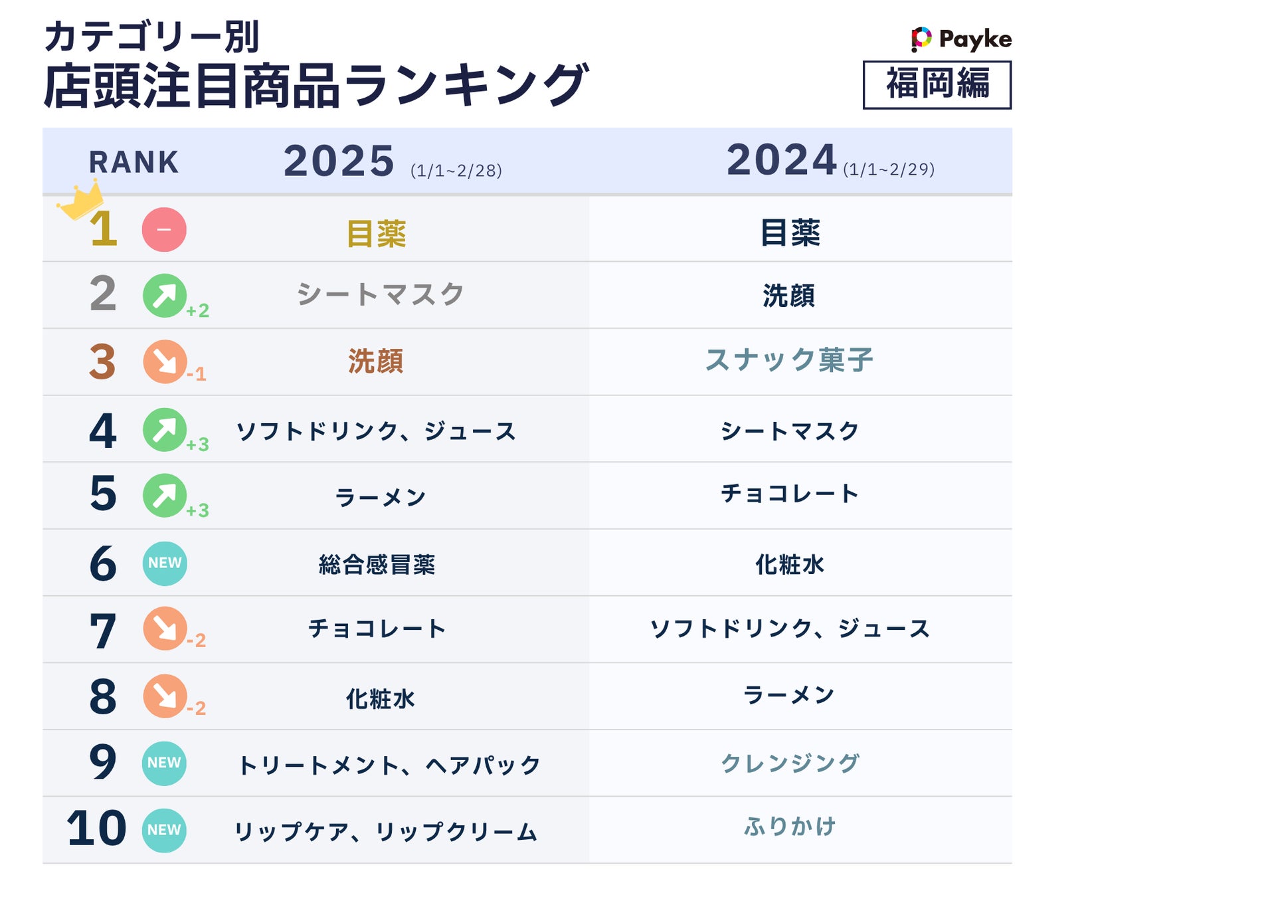
Task: Click the green up arrow at rank 5
Action: pyautogui.click(x=164, y=496)
